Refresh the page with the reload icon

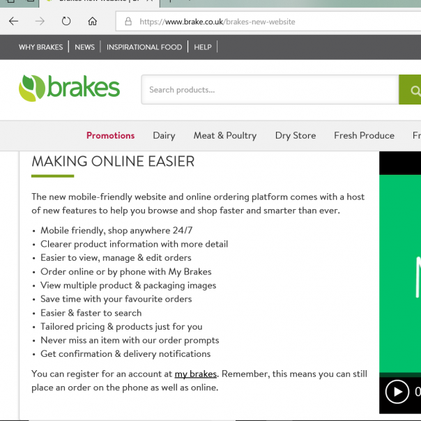[66, 22]
